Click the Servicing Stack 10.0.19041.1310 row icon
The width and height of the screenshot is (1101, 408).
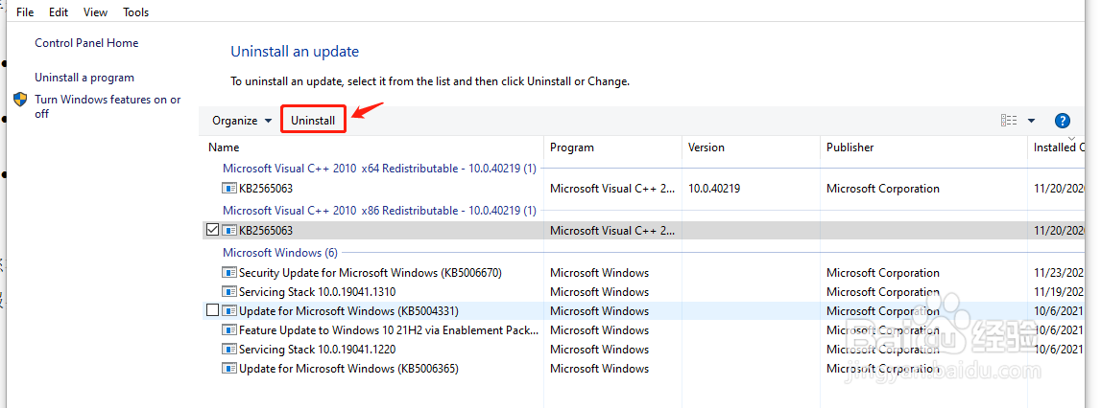click(229, 291)
